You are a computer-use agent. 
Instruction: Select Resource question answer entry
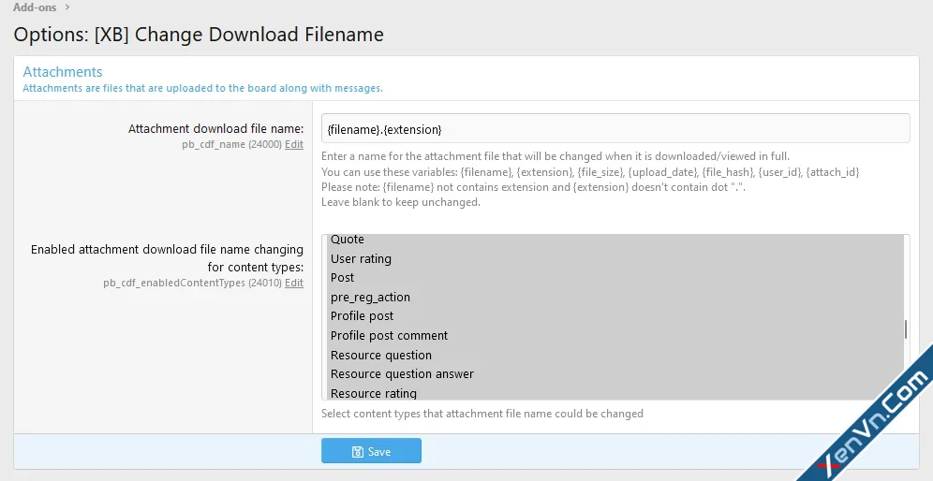pos(614,374)
